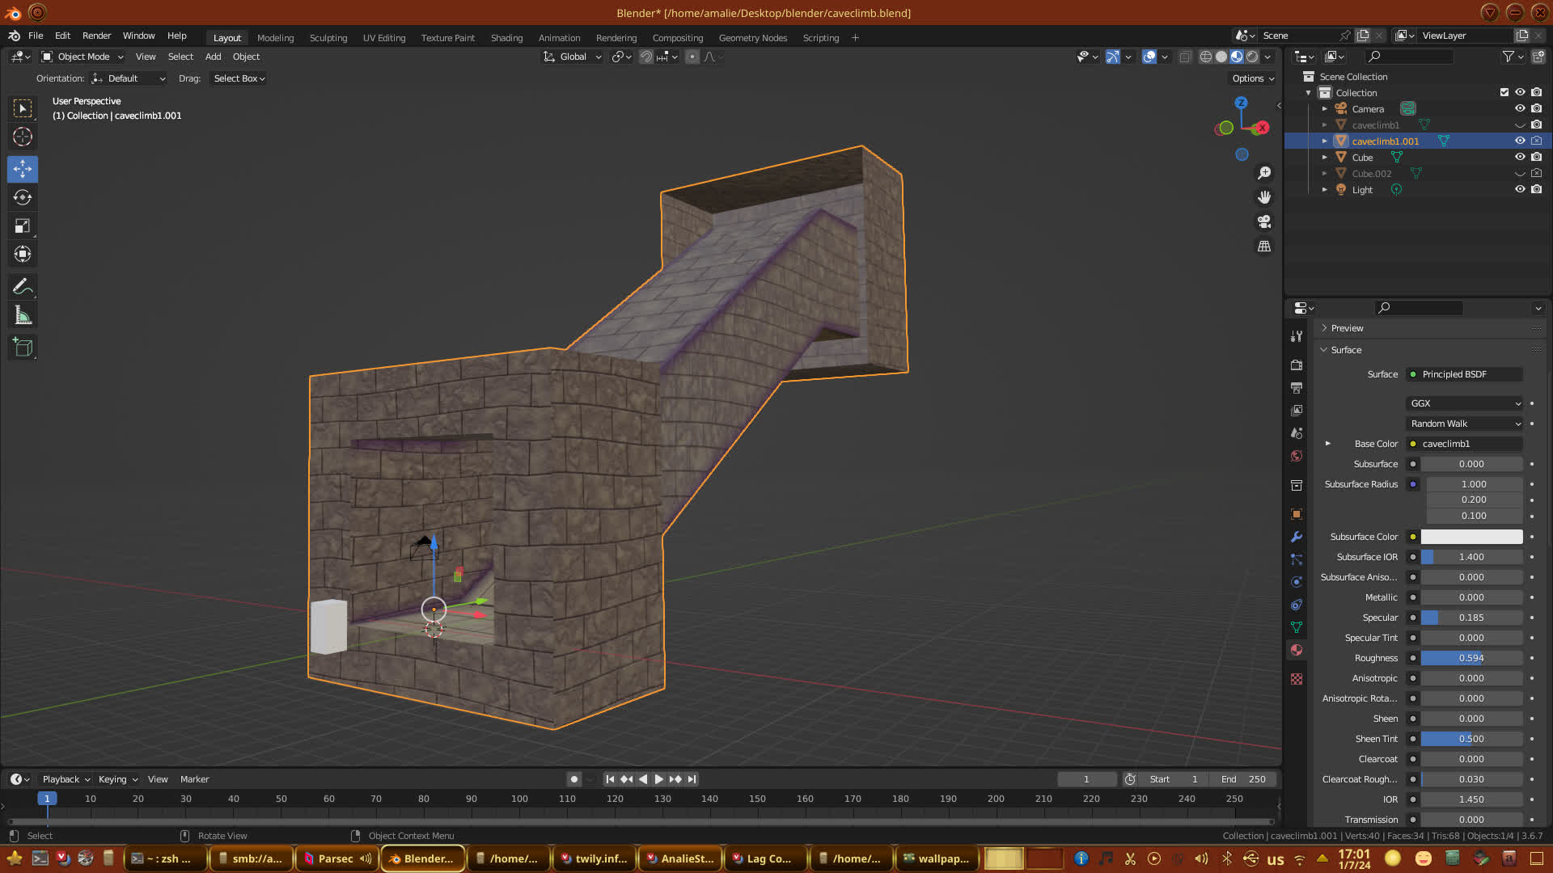Select the Measure tool
This screenshot has height=873, width=1553.
coord(23,316)
